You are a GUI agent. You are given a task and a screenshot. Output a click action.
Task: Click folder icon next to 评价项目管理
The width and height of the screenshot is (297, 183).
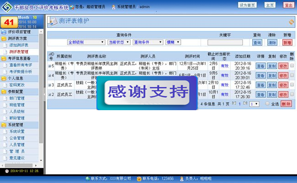[x=4, y=32]
